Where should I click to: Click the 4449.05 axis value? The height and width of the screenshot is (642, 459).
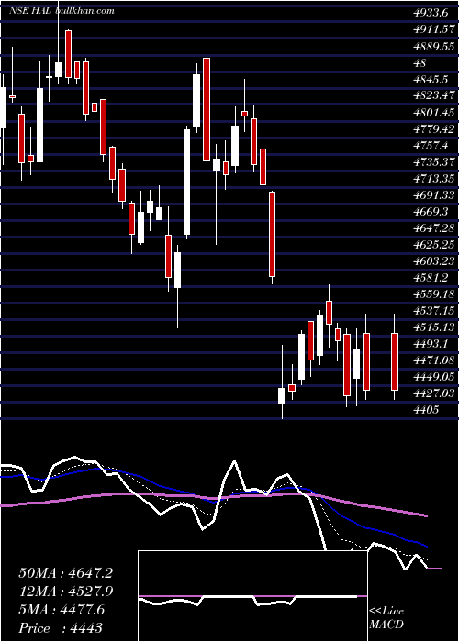[434, 377]
